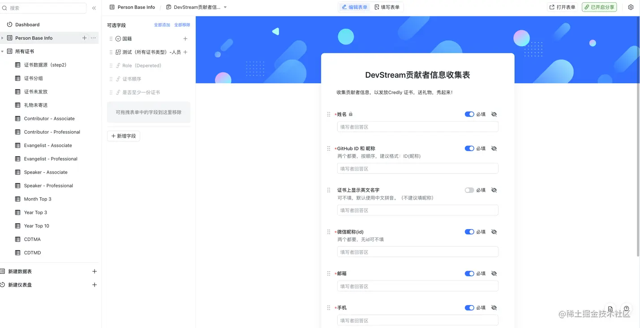Click the document icon at the bottom right
Screen dimensions: 640x328
tap(610, 309)
